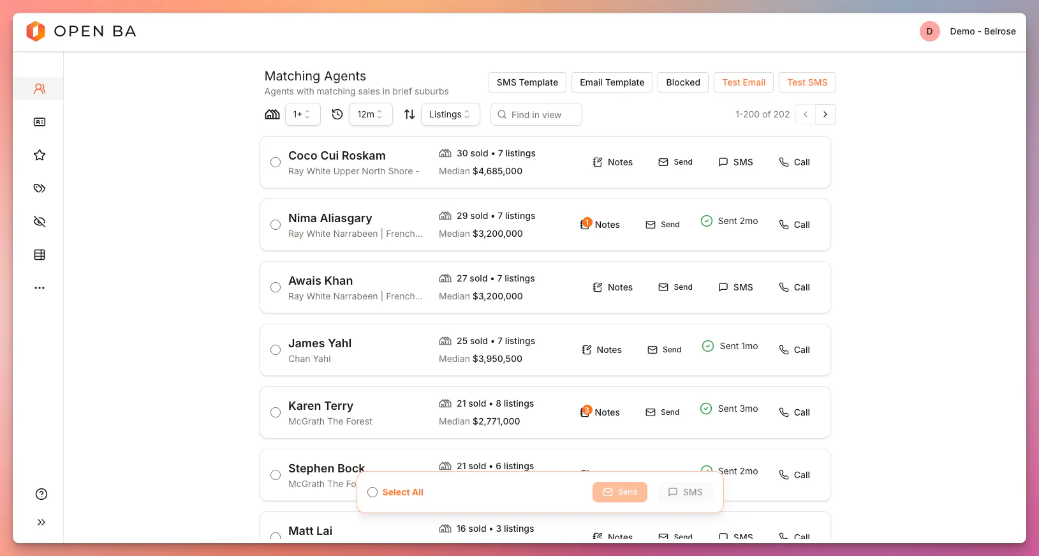Call Stephen Bock
Screen dimensions: 1039x556
[x=794, y=475]
